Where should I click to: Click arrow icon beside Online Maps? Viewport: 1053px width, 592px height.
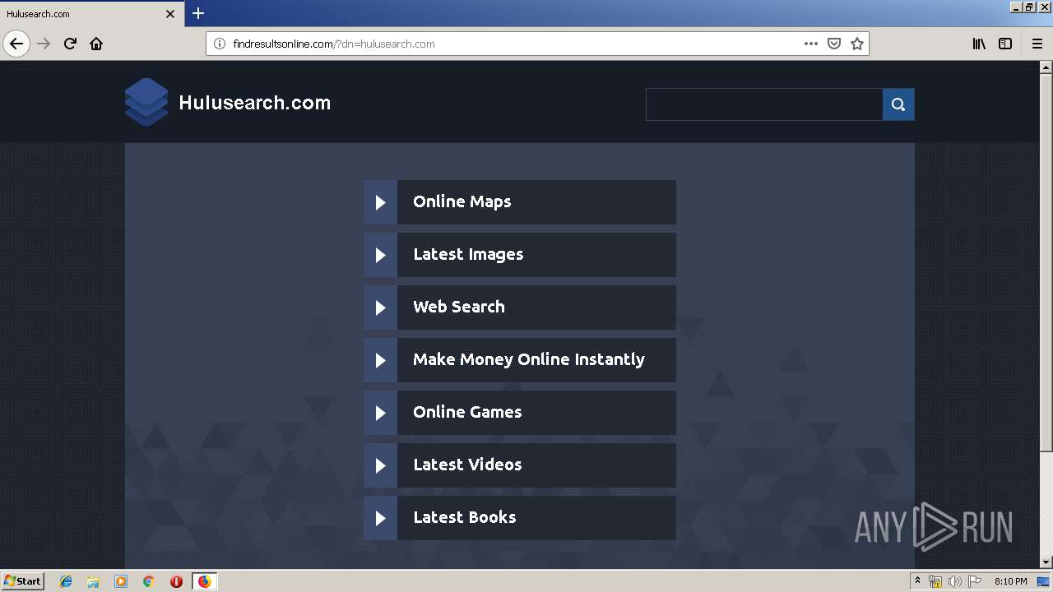pyautogui.click(x=380, y=202)
